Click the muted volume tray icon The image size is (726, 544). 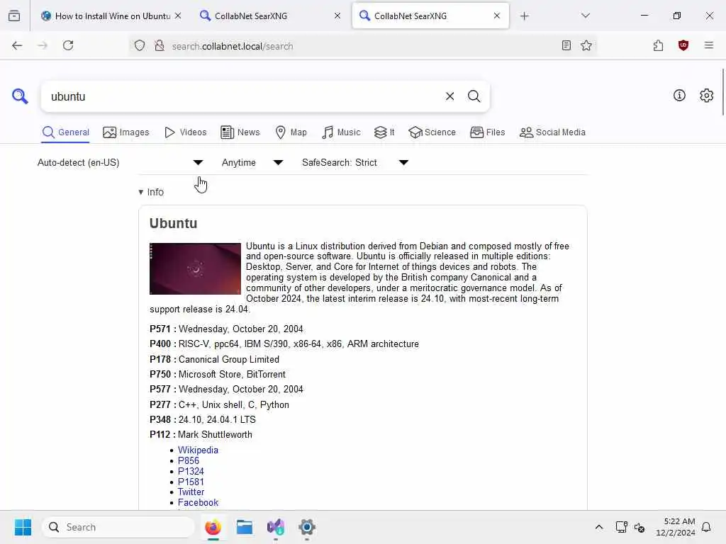coord(640,527)
